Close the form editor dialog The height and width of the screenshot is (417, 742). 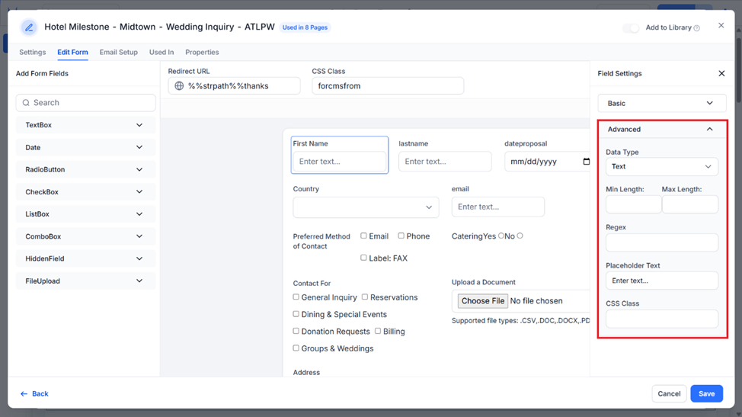[x=721, y=26]
